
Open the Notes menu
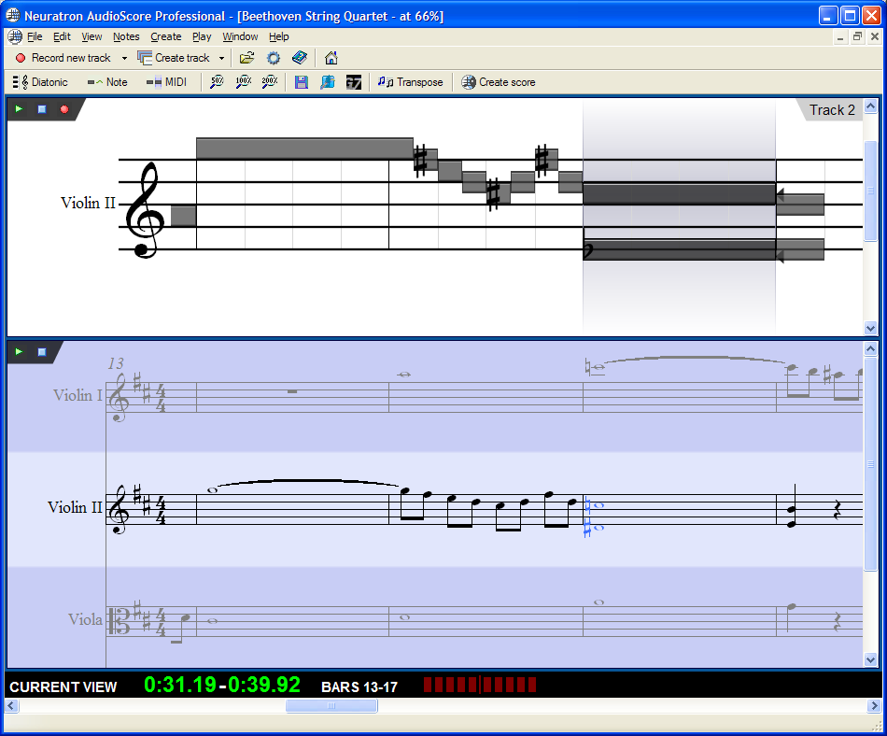coord(126,36)
